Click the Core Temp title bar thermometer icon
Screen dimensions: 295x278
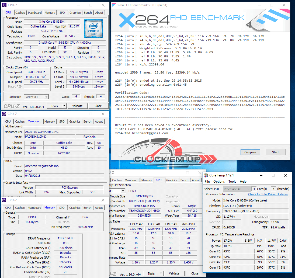(x=206, y=175)
